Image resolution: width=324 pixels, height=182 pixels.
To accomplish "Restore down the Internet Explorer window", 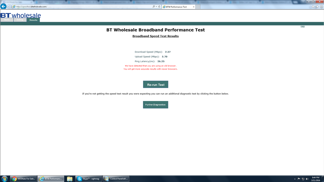I will point(313,1).
